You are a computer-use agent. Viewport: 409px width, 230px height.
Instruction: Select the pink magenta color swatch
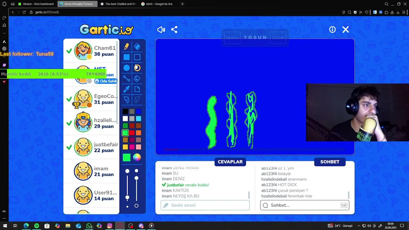point(132,147)
